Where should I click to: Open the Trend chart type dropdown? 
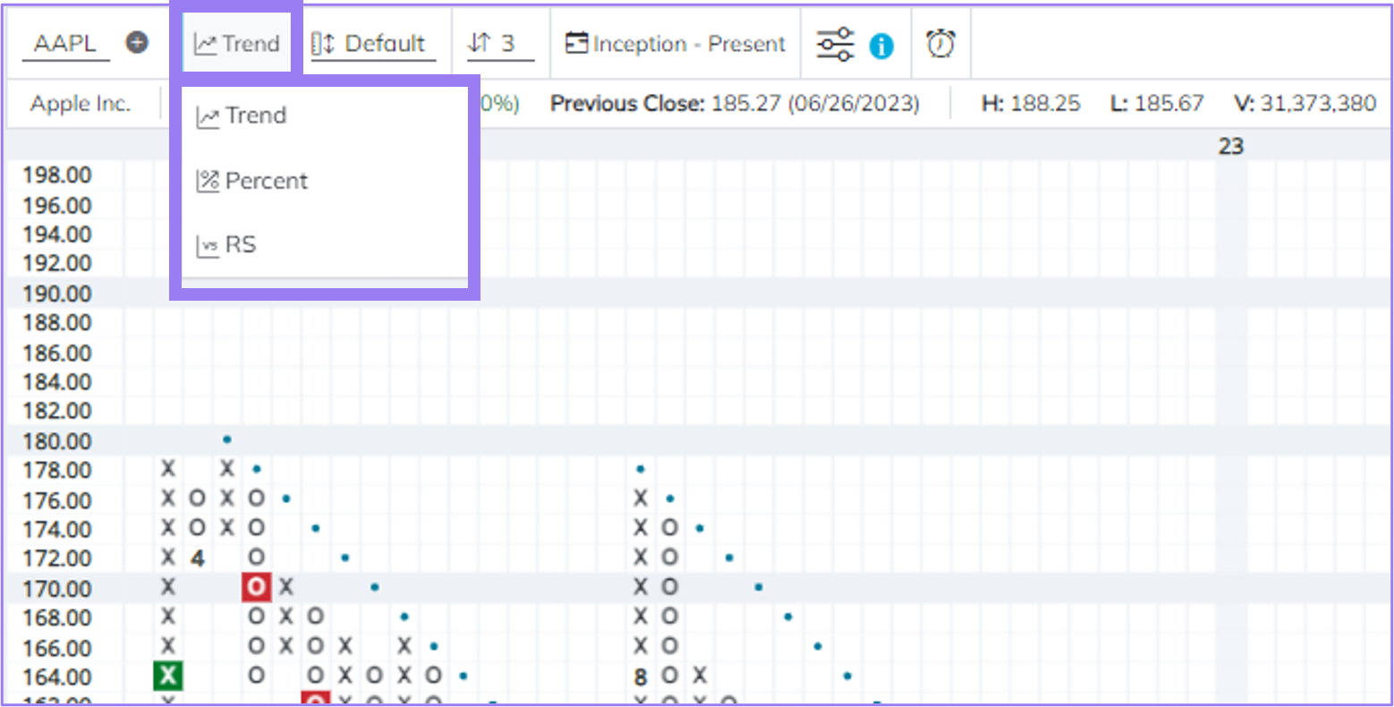[x=237, y=43]
